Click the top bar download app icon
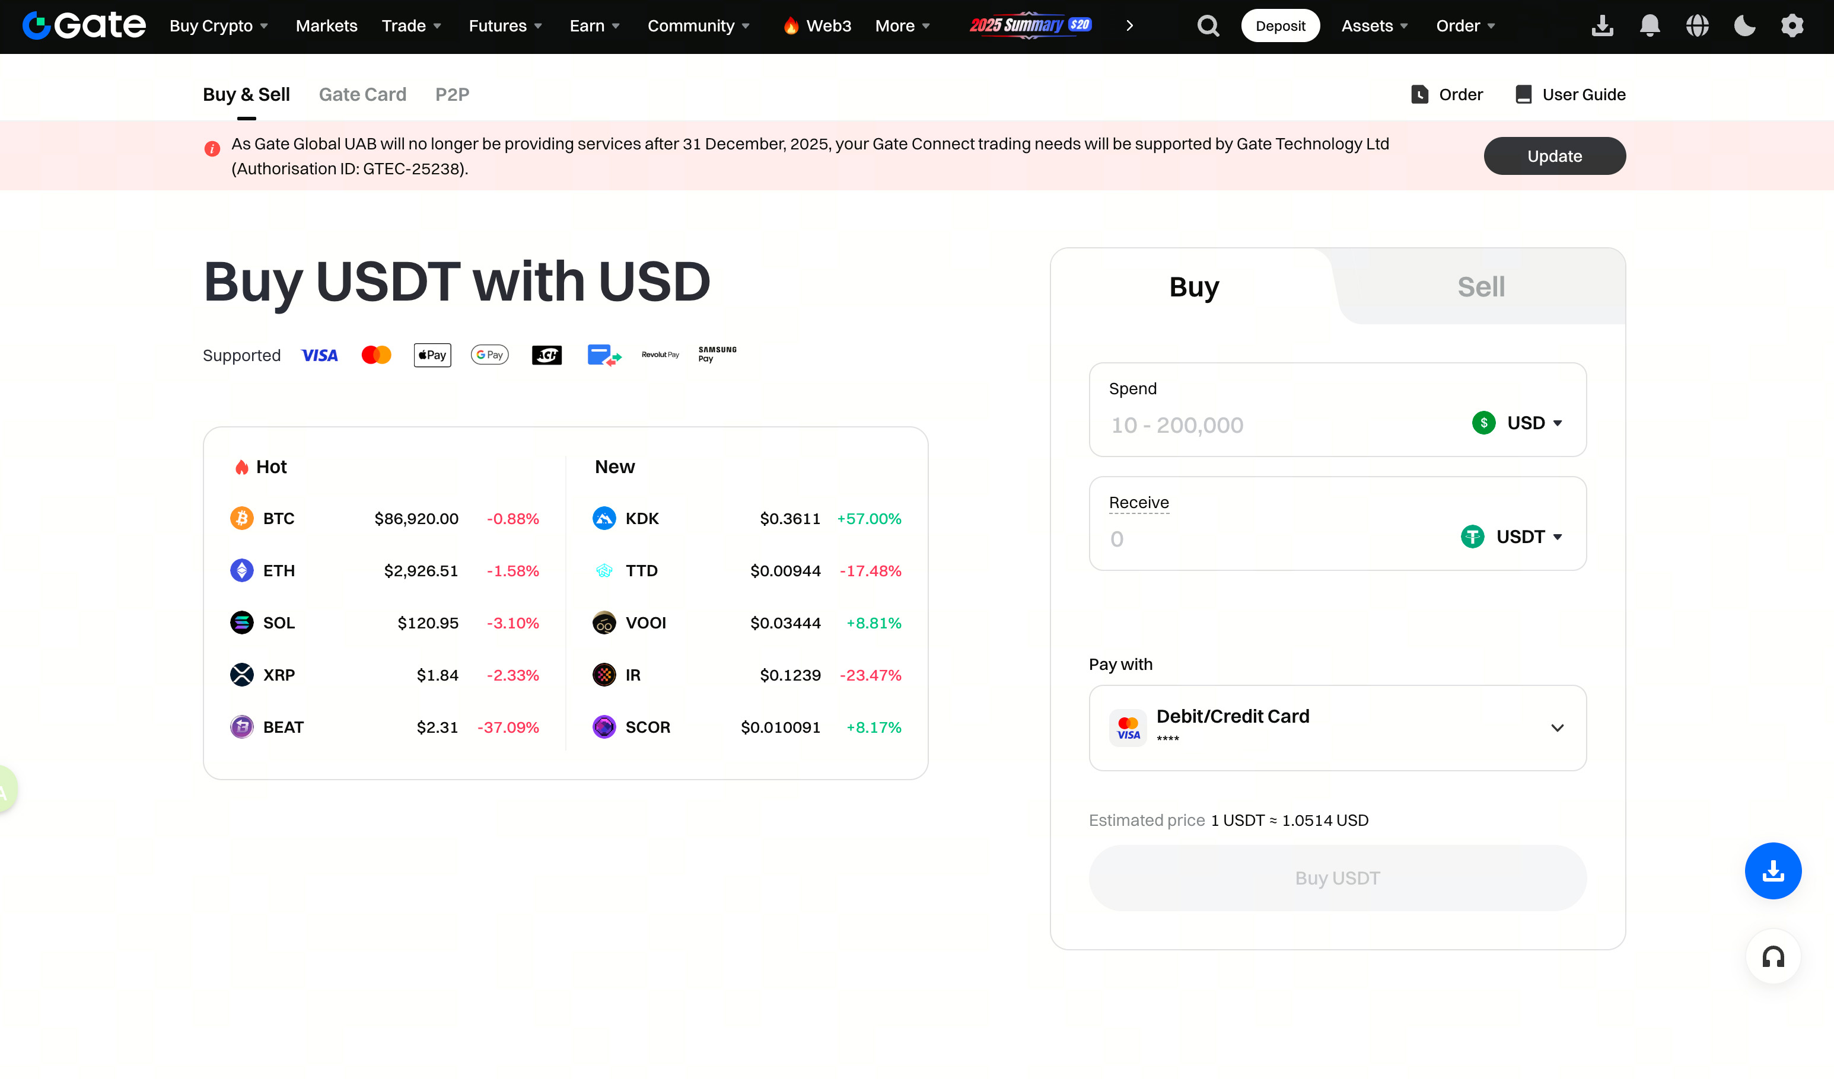This screenshot has height=1079, width=1834. (1602, 26)
